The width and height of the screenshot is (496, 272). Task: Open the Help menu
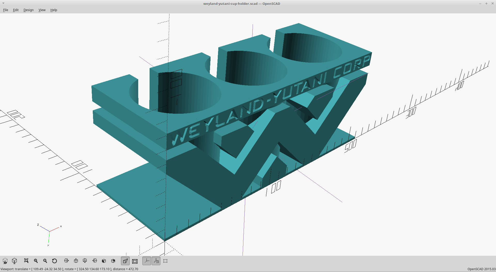(x=54, y=10)
